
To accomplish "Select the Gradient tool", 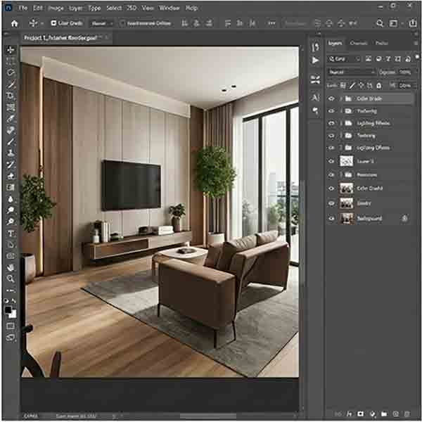I will pyautogui.click(x=11, y=187).
